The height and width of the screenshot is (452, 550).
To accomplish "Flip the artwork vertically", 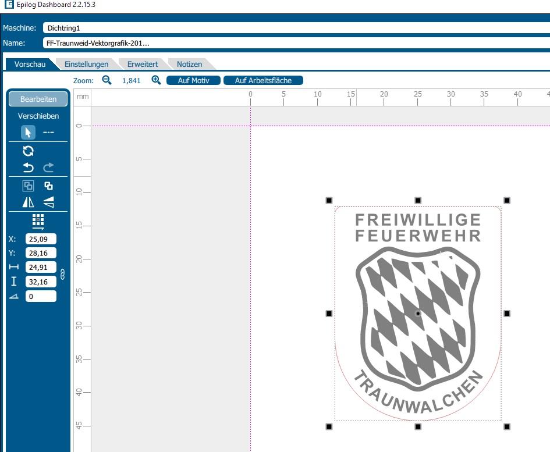I will (49, 202).
